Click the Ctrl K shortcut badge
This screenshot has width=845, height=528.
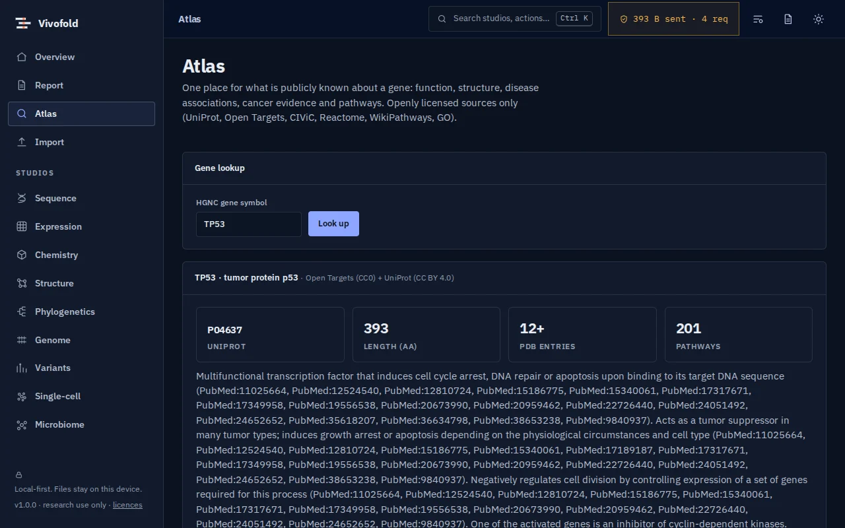[x=574, y=18]
